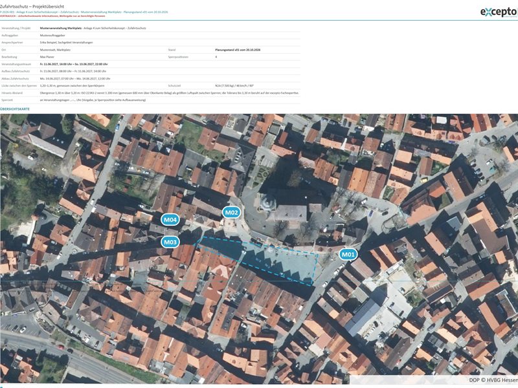Click the 'DOP © HVBG Hessen' map attribution
Image resolution: width=518 pixels, height=388 pixels.
(x=493, y=380)
